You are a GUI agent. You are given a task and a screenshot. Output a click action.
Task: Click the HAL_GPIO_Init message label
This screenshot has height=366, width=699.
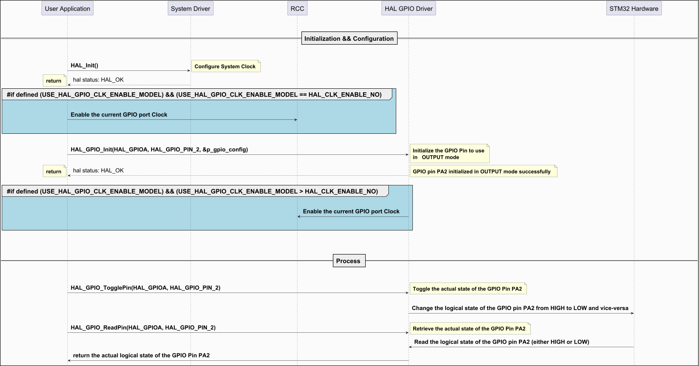[x=159, y=150]
